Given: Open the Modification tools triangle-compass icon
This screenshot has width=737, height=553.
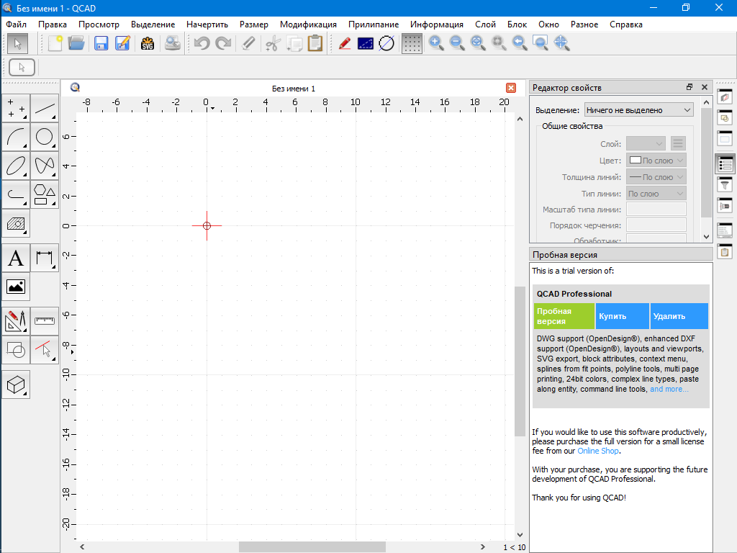Looking at the screenshot, I should pos(16,321).
